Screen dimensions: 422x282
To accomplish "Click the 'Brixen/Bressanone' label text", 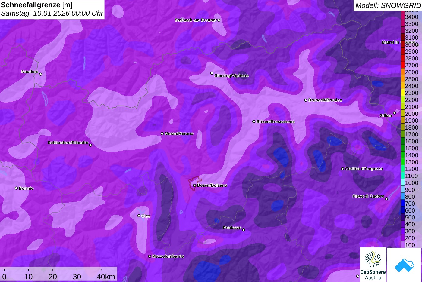I will [276, 122].
